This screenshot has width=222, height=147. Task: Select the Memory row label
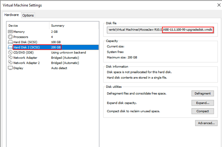[19, 32]
